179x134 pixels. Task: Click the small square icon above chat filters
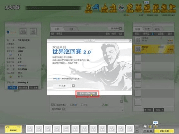click(122, 101)
